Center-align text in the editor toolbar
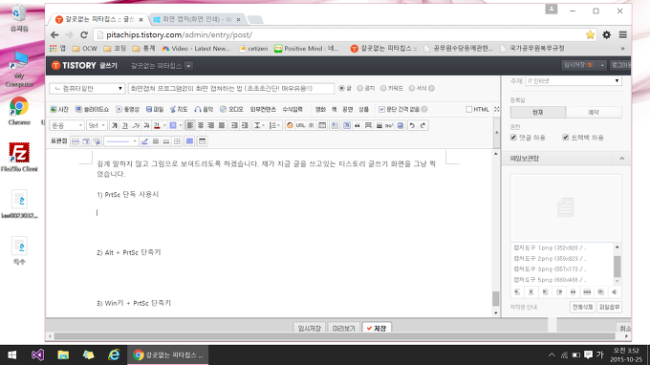 (201, 125)
